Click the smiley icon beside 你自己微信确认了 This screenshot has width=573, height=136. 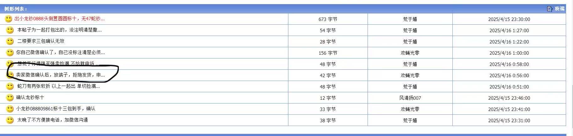10,53
